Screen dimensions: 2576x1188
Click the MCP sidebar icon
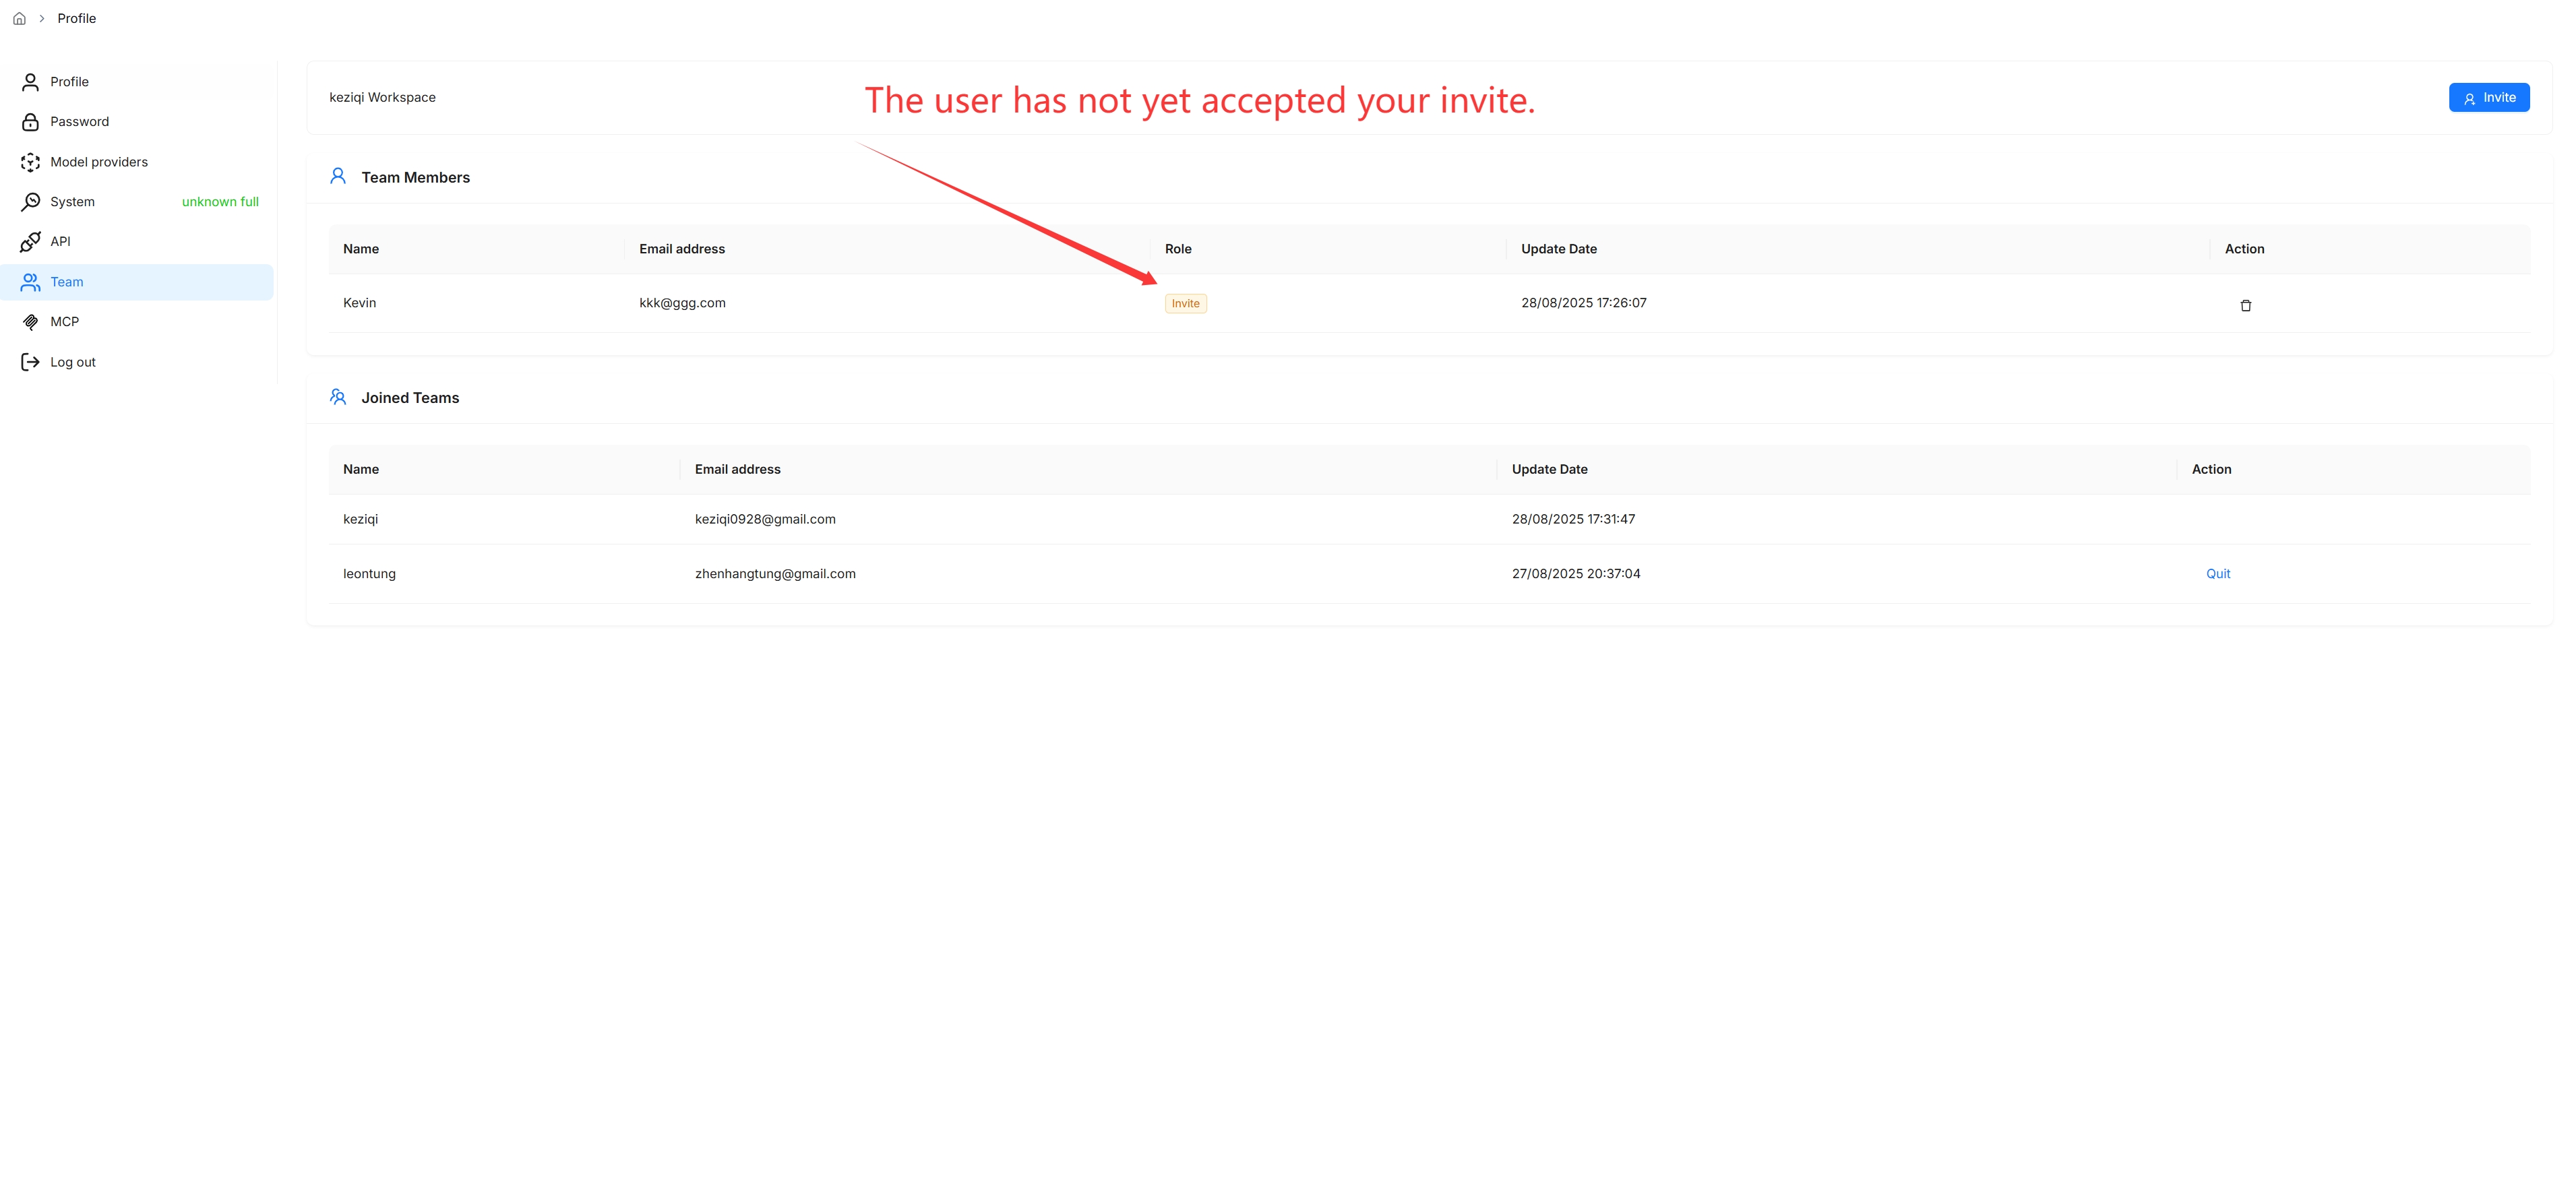tap(30, 322)
